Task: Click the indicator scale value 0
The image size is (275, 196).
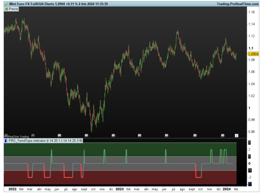Action: (249, 164)
